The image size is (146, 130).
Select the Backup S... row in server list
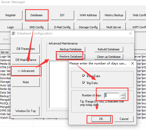pyautogui.click(x=5, y=96)
